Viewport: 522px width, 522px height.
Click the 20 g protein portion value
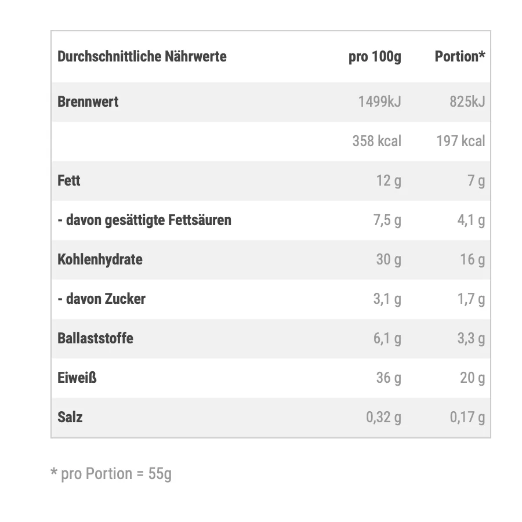[x=472, y=378]
